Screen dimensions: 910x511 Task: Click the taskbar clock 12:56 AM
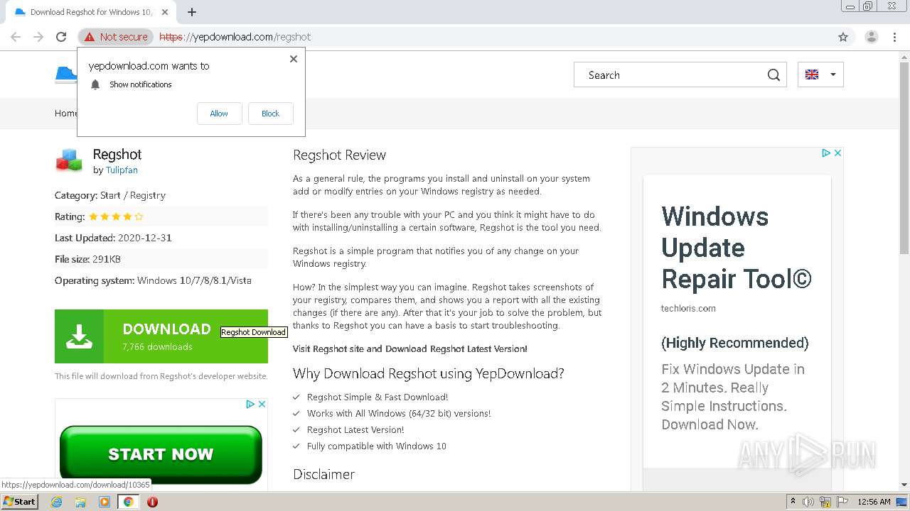click(x=874, y=502)
